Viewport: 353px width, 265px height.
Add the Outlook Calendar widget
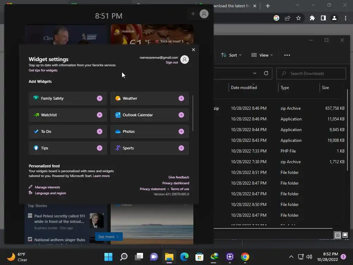pyautogui.click(x=181, y=115)
